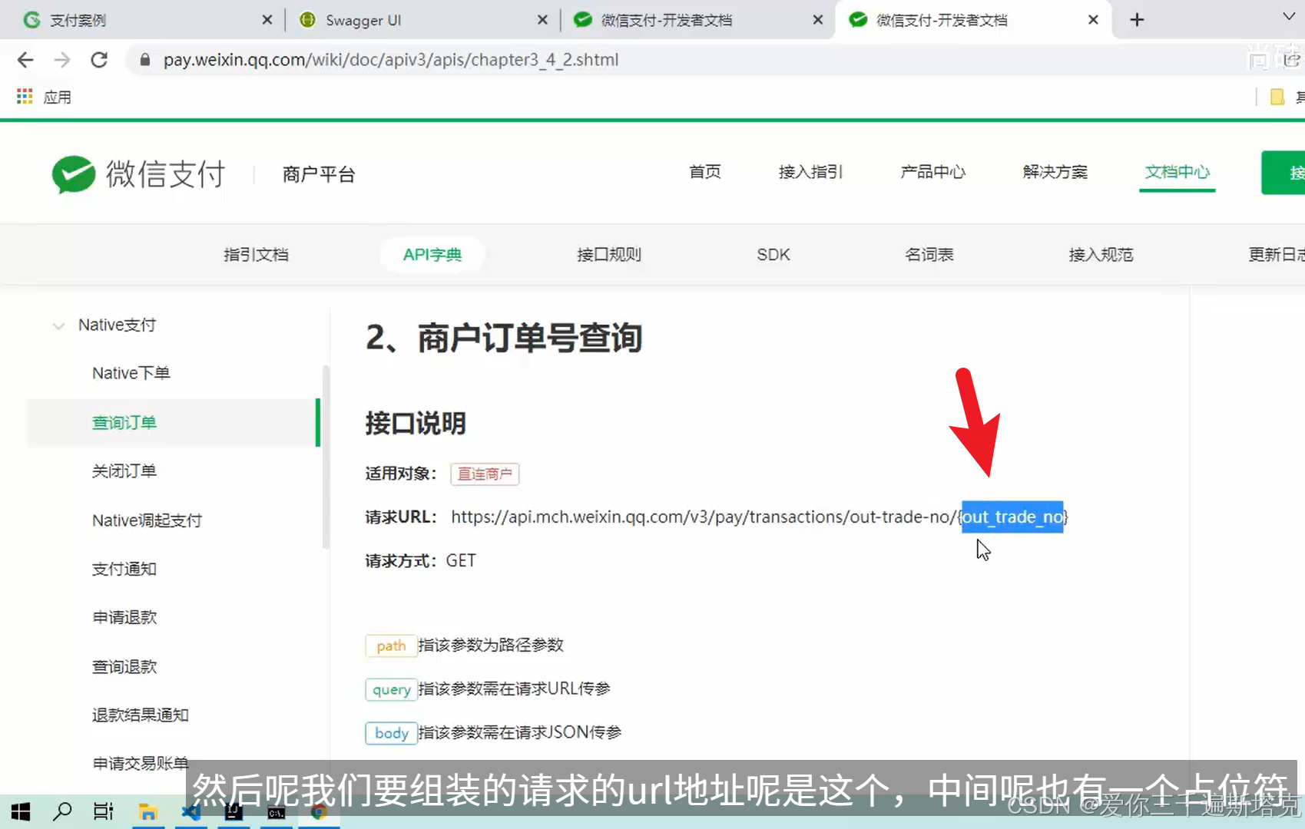This screenshot has width=1305, height=829.
Task: Click the highlighted out_trade_no placeholder
Action: 1012,517
